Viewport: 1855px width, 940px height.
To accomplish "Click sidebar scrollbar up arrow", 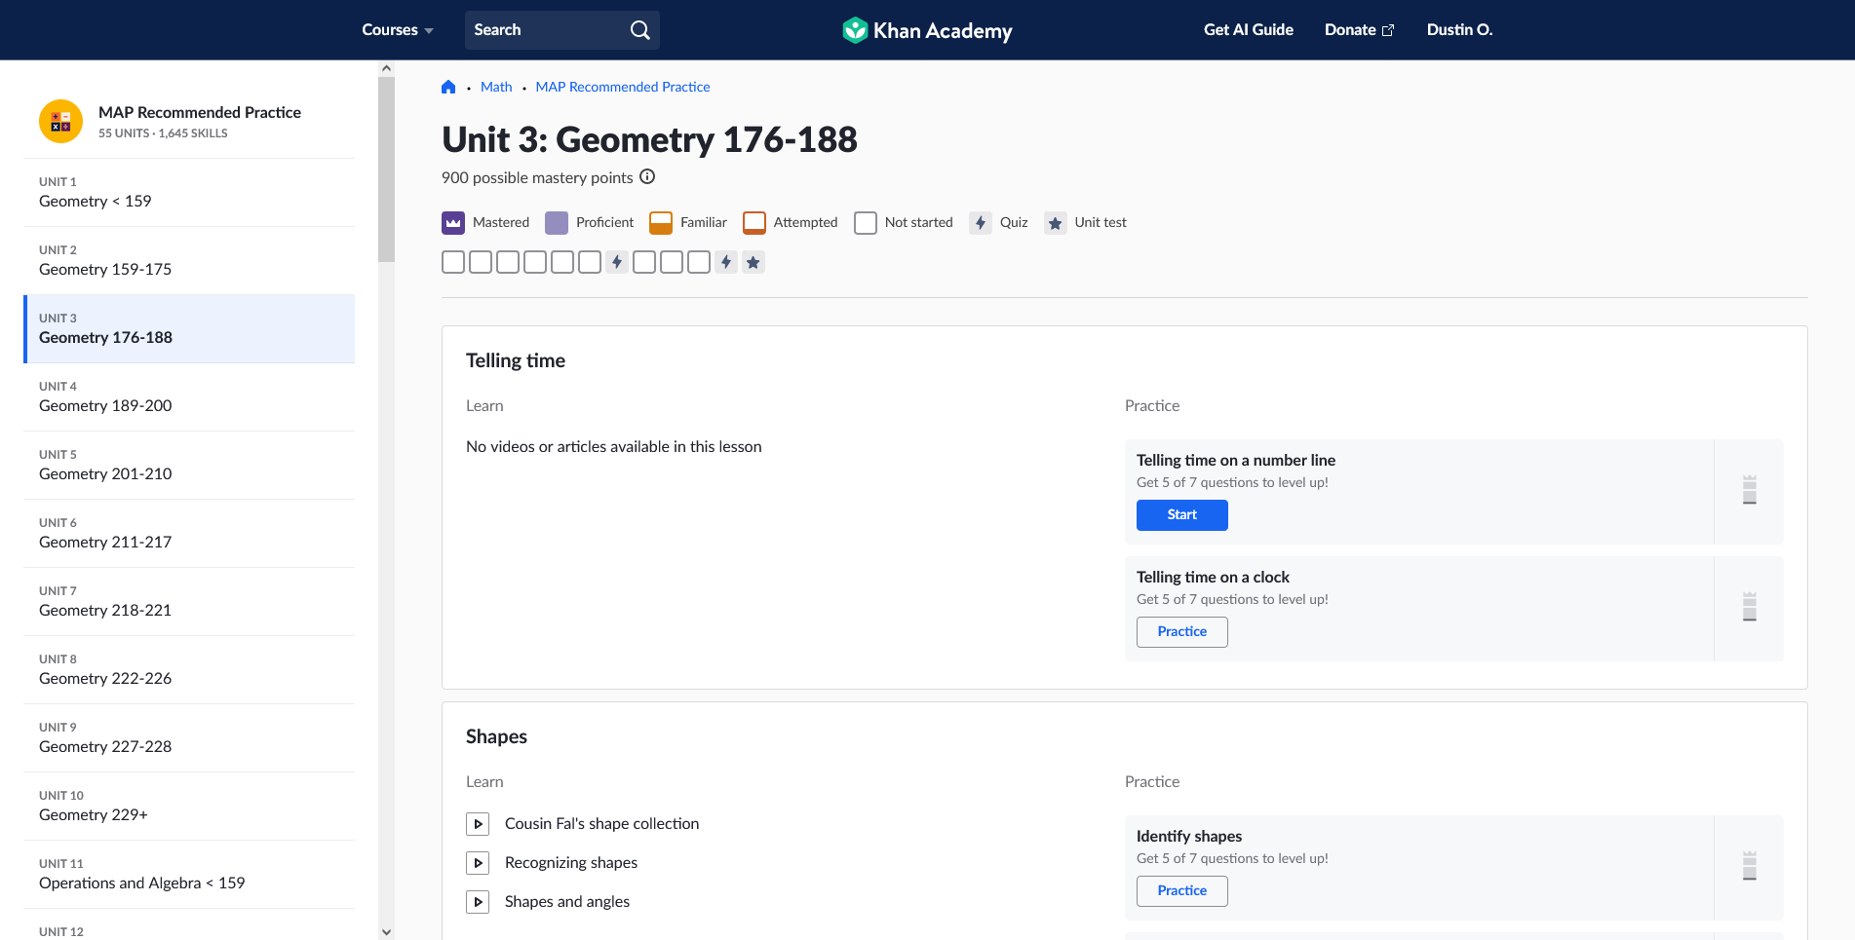I will 386,68.
